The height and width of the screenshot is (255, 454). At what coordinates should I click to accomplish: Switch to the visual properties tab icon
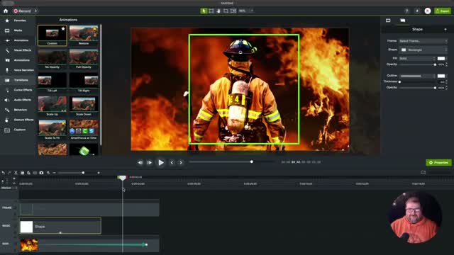(x=388, y=21)
